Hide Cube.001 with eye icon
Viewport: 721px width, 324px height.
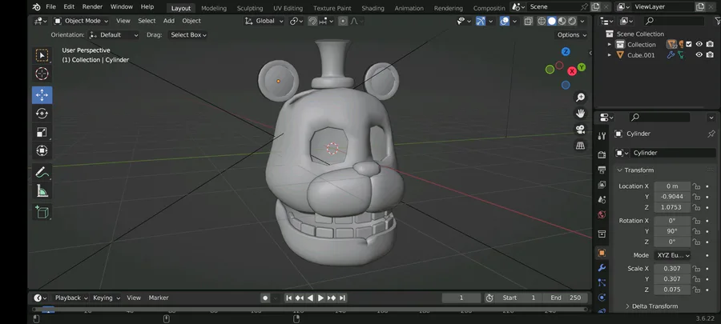coord(699,55)
